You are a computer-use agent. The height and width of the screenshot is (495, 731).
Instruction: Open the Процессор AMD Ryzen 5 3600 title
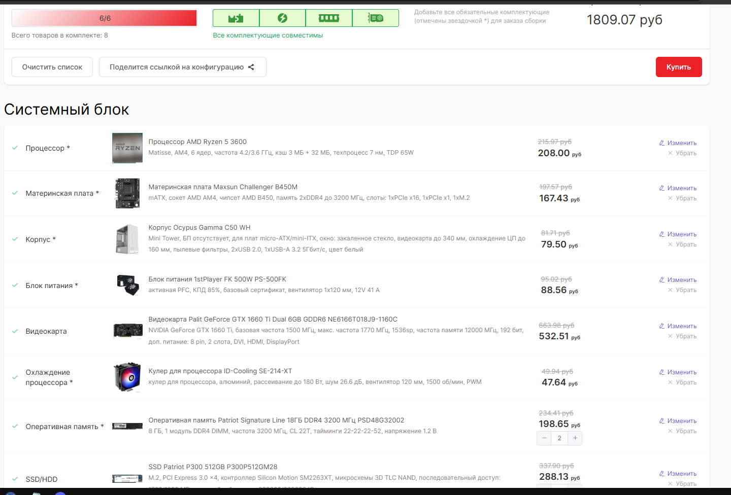pyautogui.click(x=197, y=142)
